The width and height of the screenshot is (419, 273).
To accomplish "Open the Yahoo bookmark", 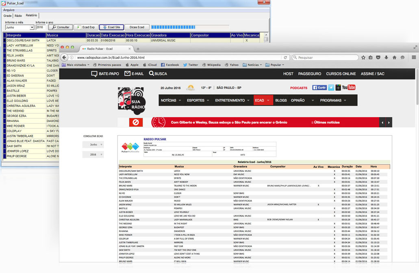I will [x=232, y=65].
